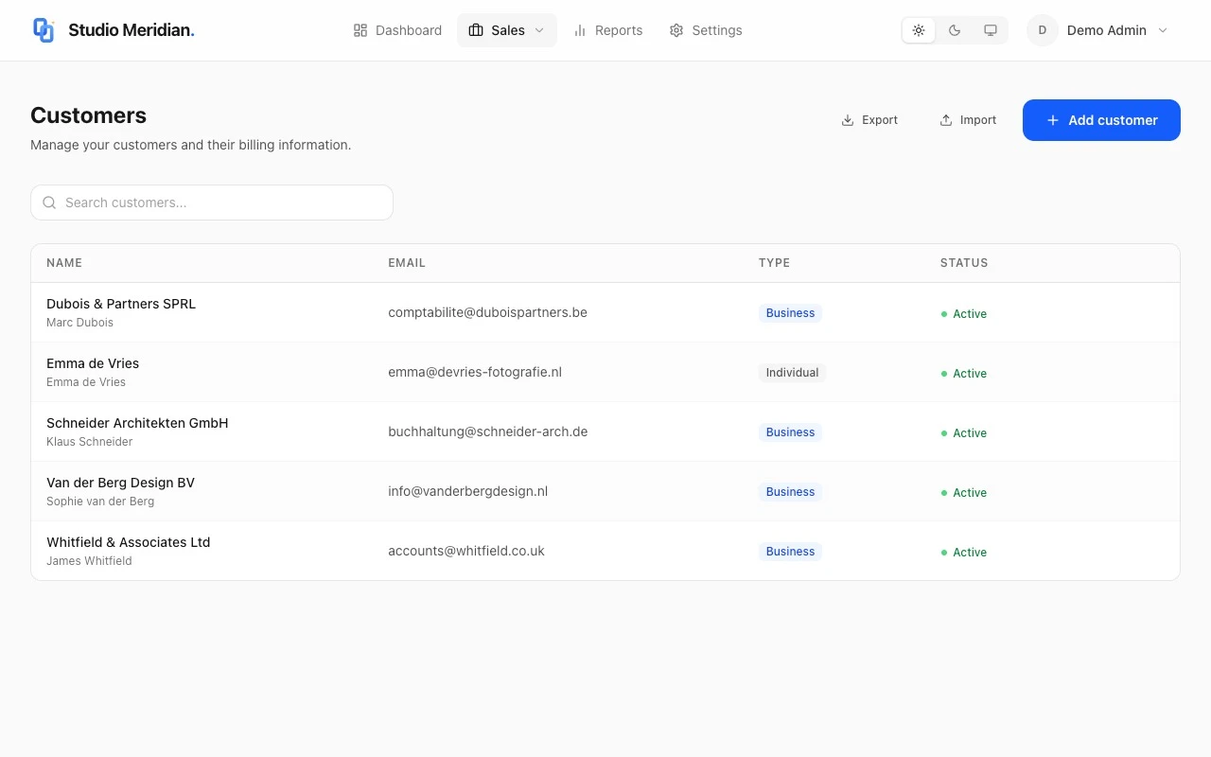
Task: Click email emma@devries-fotografie.nl
Action: click(475, 372)
